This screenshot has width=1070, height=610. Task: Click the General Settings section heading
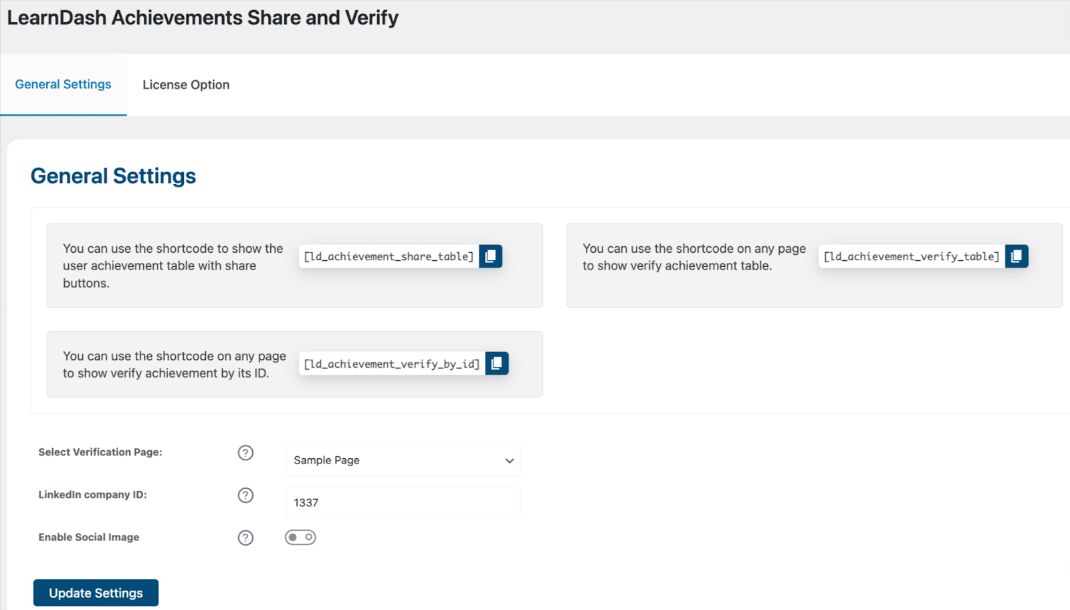[x=113, y=176]
